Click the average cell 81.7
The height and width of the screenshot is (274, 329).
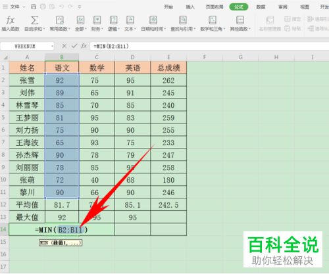[x=62, y=204]
